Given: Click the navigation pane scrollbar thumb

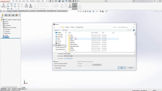Looking at the screenshot, I should pos(66,46).
